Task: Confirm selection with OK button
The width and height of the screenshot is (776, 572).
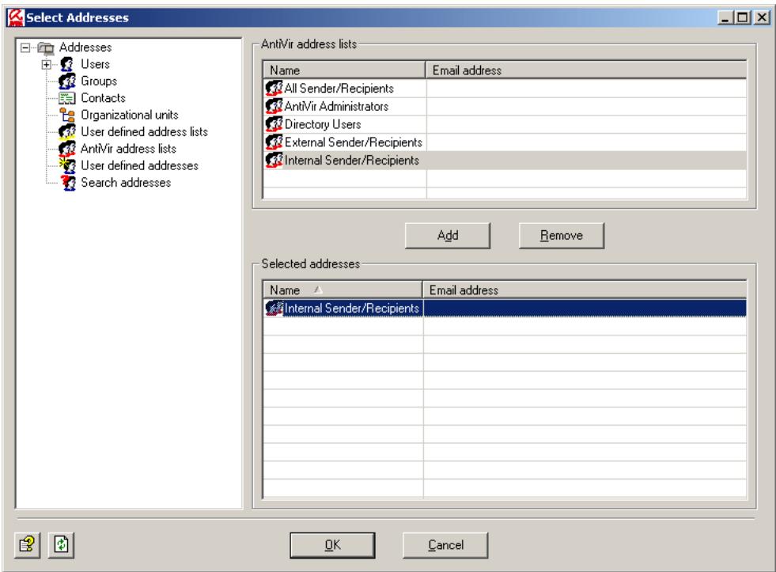Action: tap(332, 545)
